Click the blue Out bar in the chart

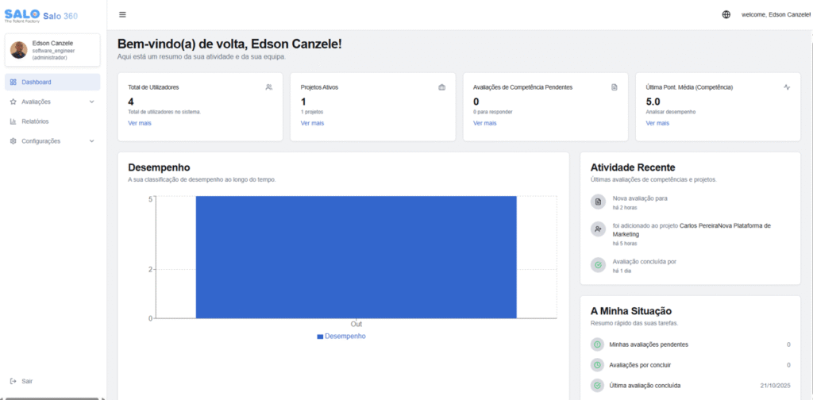click(356, 256)
